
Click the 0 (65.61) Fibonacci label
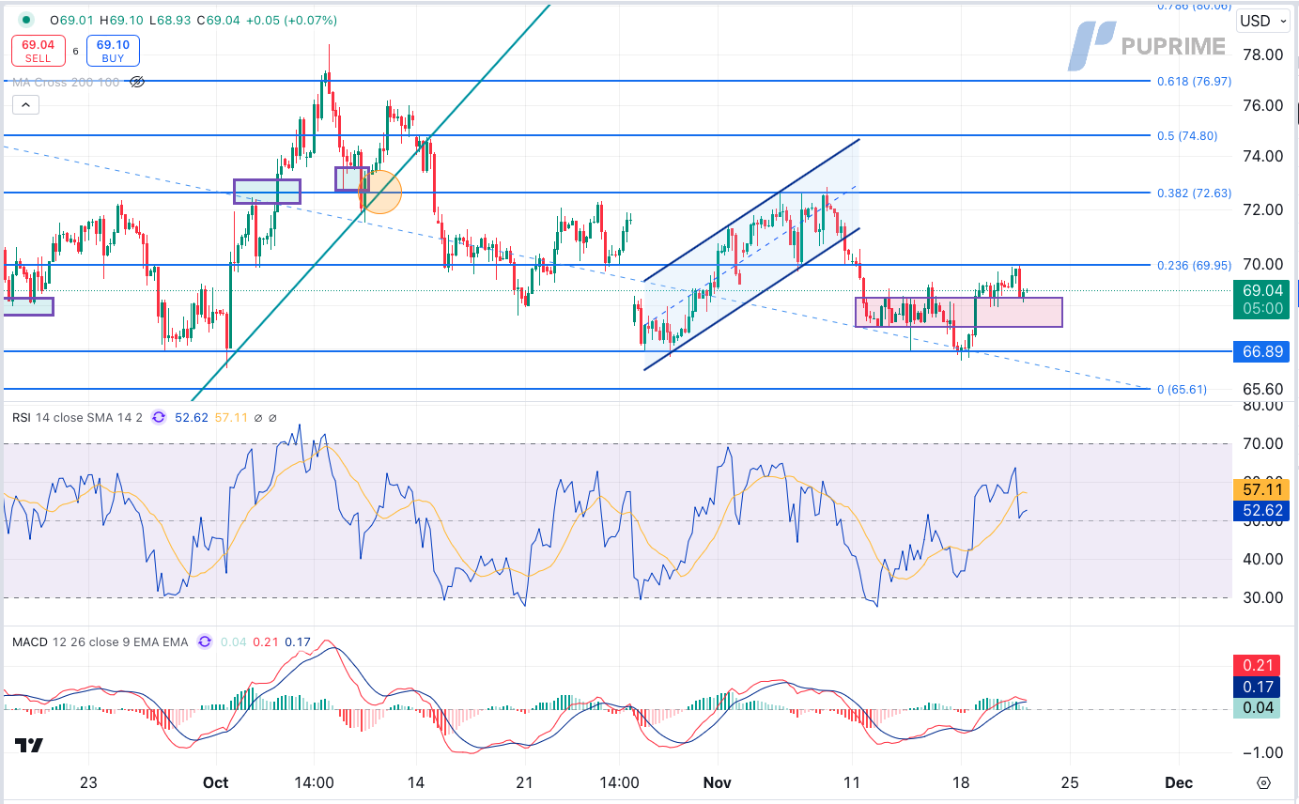(x=1182, y=389)
